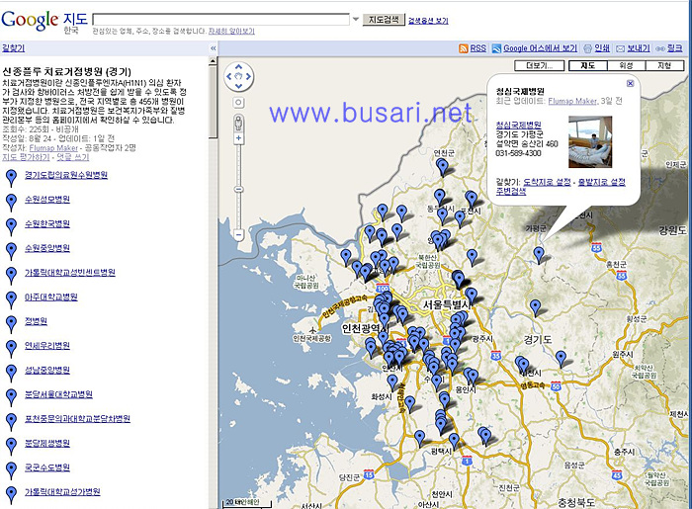Click pin icon beside 수원성모병원
The height and width of the screenshot is (509, 692).
pyautogui.click(x=12, y=202)
